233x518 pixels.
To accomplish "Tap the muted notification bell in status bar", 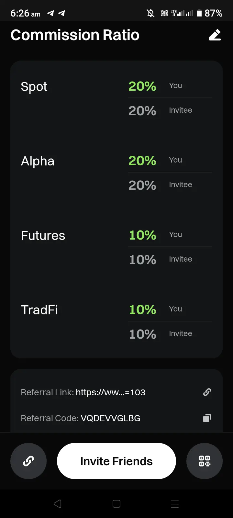I will pyautogui.click(x=150, y=13).
